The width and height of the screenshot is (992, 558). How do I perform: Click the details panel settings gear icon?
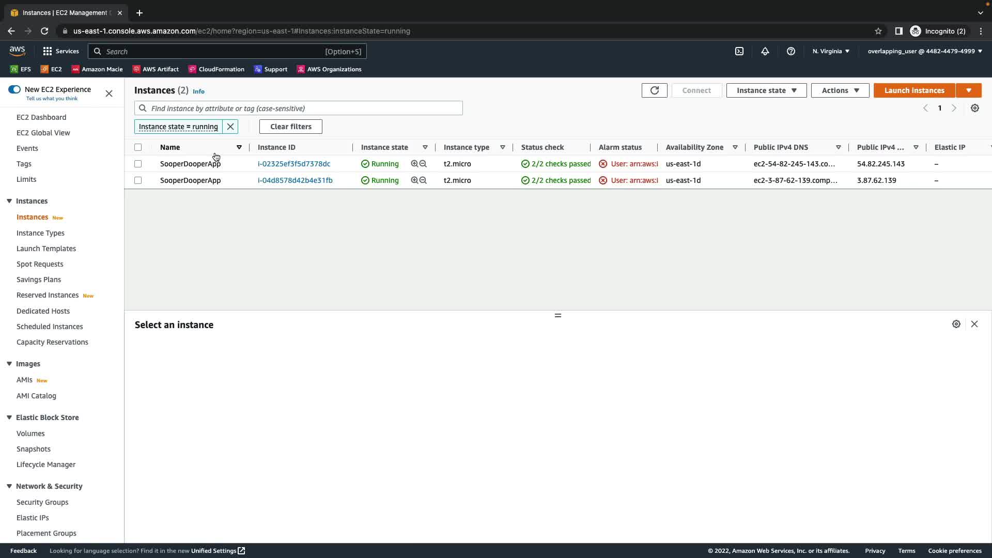[x=956, y=324]
